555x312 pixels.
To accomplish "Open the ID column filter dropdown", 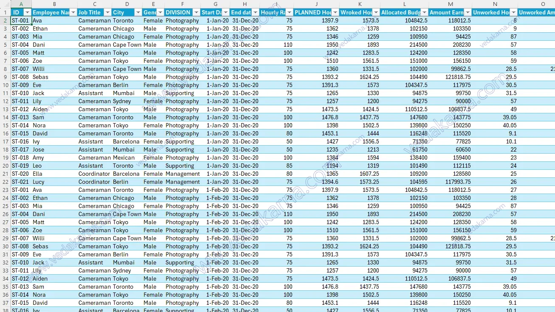I will pos(27,12).
